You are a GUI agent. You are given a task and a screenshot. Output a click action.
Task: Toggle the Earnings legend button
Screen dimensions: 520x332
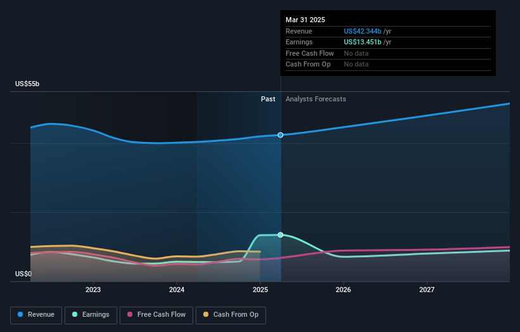91,315
